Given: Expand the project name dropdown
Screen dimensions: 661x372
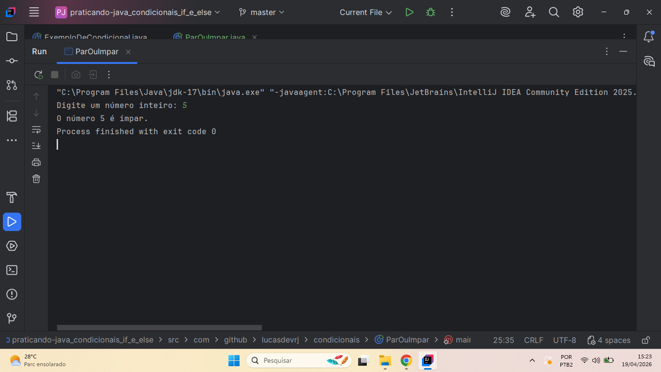Looking at the screenshot, I should point(138,12).
